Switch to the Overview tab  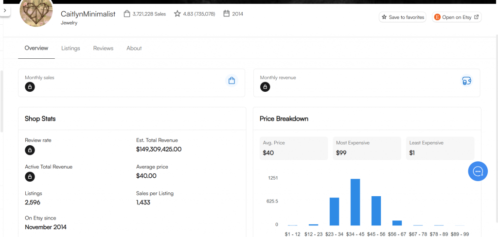[x=36, y=48]
